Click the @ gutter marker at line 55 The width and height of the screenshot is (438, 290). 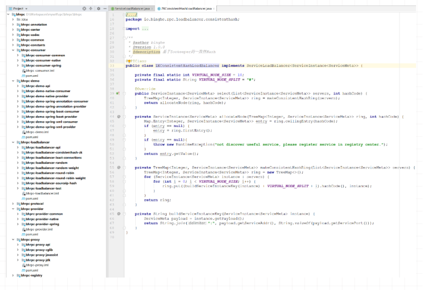pyautogui.click(x=118, y=167)
